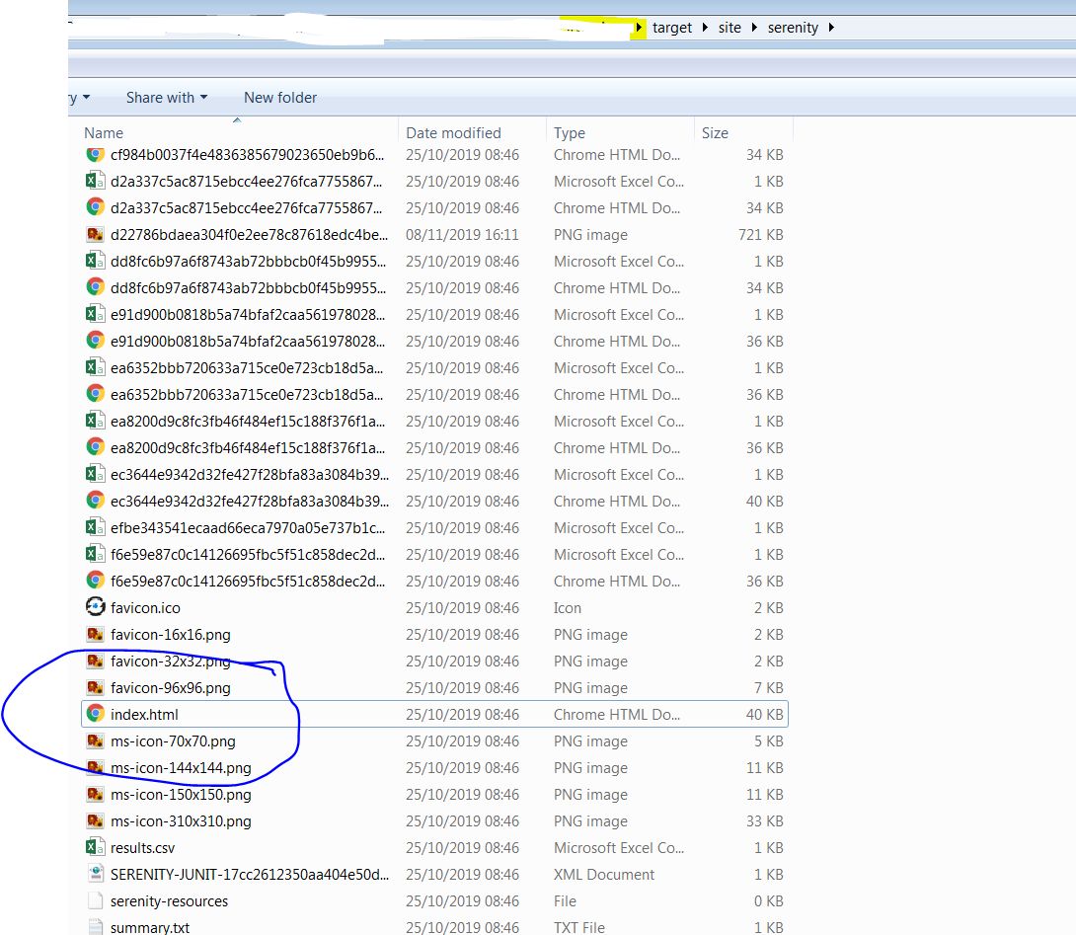The width and height of the screenshot is (1076, 935).
Task: Click the 0 KB size value
Action: (x=769, y=900)
